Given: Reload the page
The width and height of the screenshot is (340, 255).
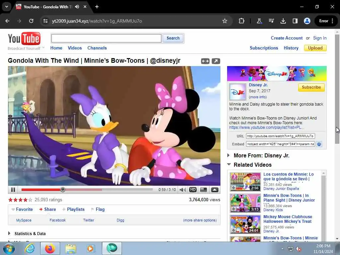Looking at the screenshot, I should click(x=31, y=21).
